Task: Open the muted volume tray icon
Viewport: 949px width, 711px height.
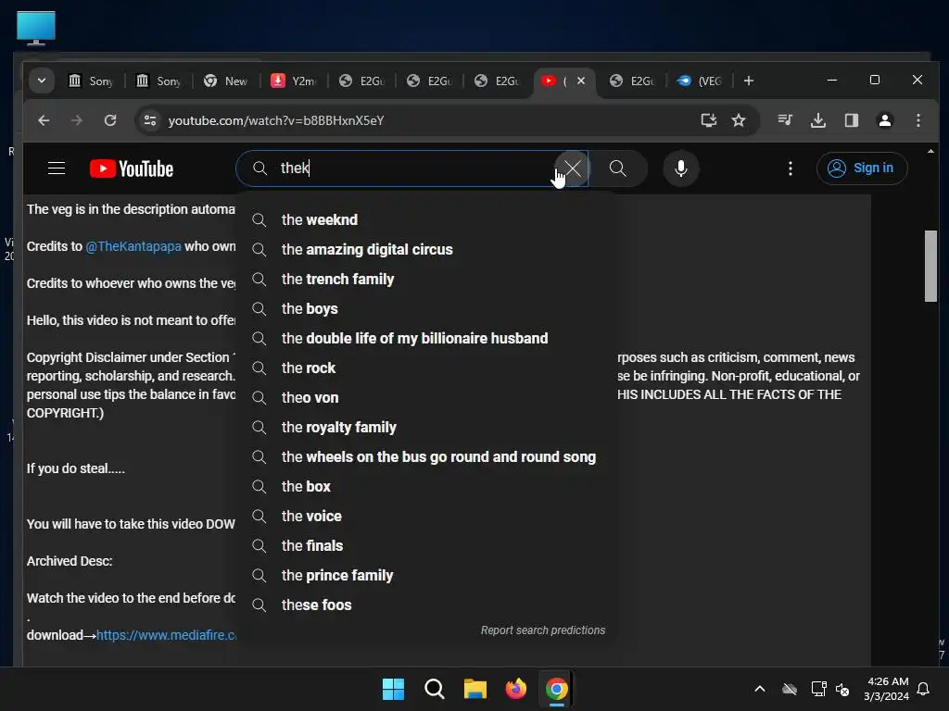Action: click(842, 689)
